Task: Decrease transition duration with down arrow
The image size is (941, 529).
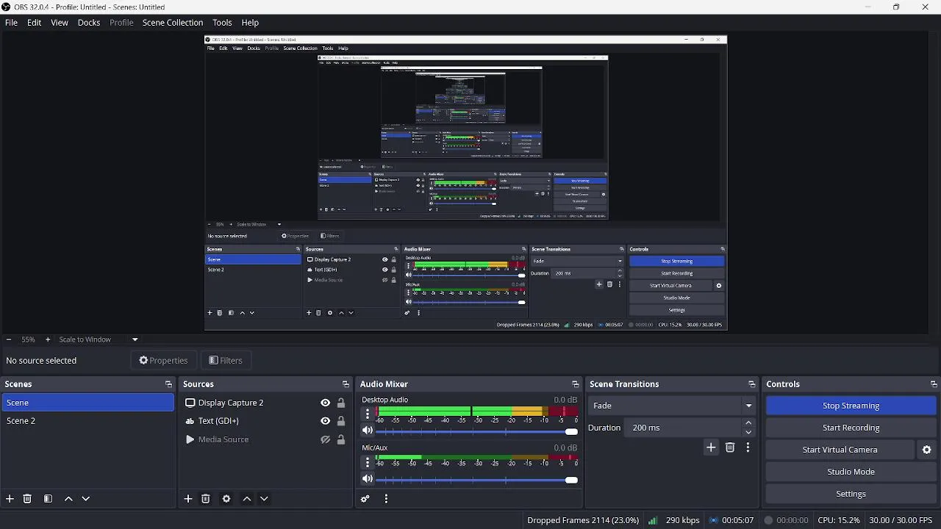Action: pos(748,432)
